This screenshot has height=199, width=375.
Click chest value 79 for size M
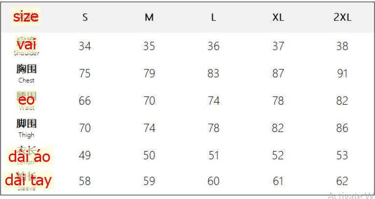(x=149, y=73)
